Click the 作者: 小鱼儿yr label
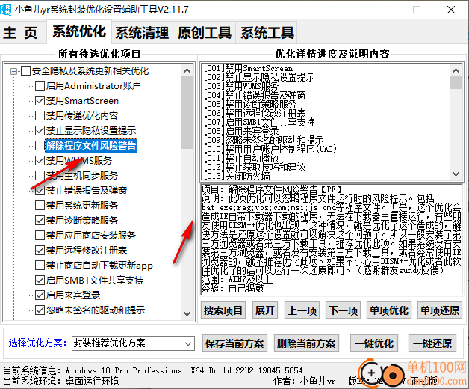This screenshot has width=469, height=389. tap(304, 381)
